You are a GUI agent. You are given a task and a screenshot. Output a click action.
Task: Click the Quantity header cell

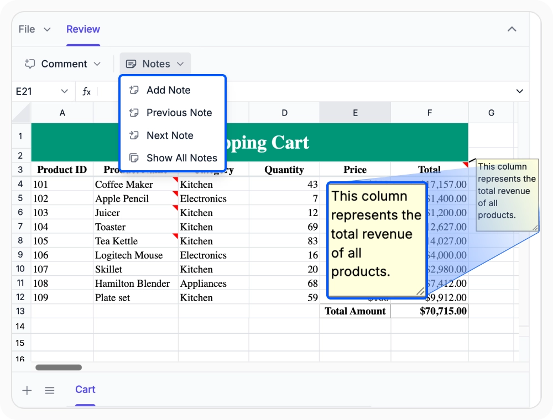[284, 170]
